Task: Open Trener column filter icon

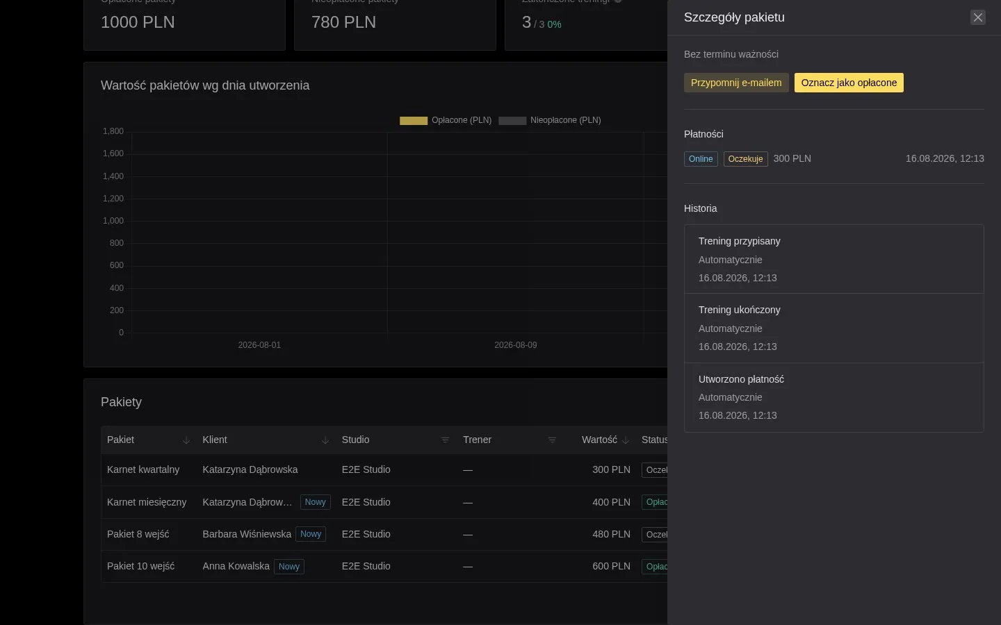Action: (x=552, y=440)
